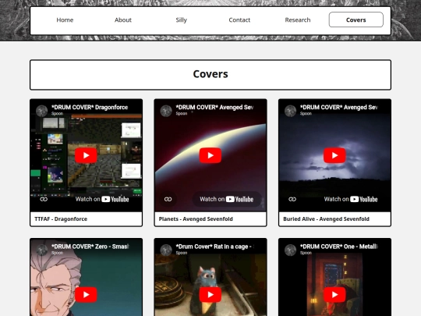Open the Silly nav item
The image size is (421, 316).
pos(181,20)
